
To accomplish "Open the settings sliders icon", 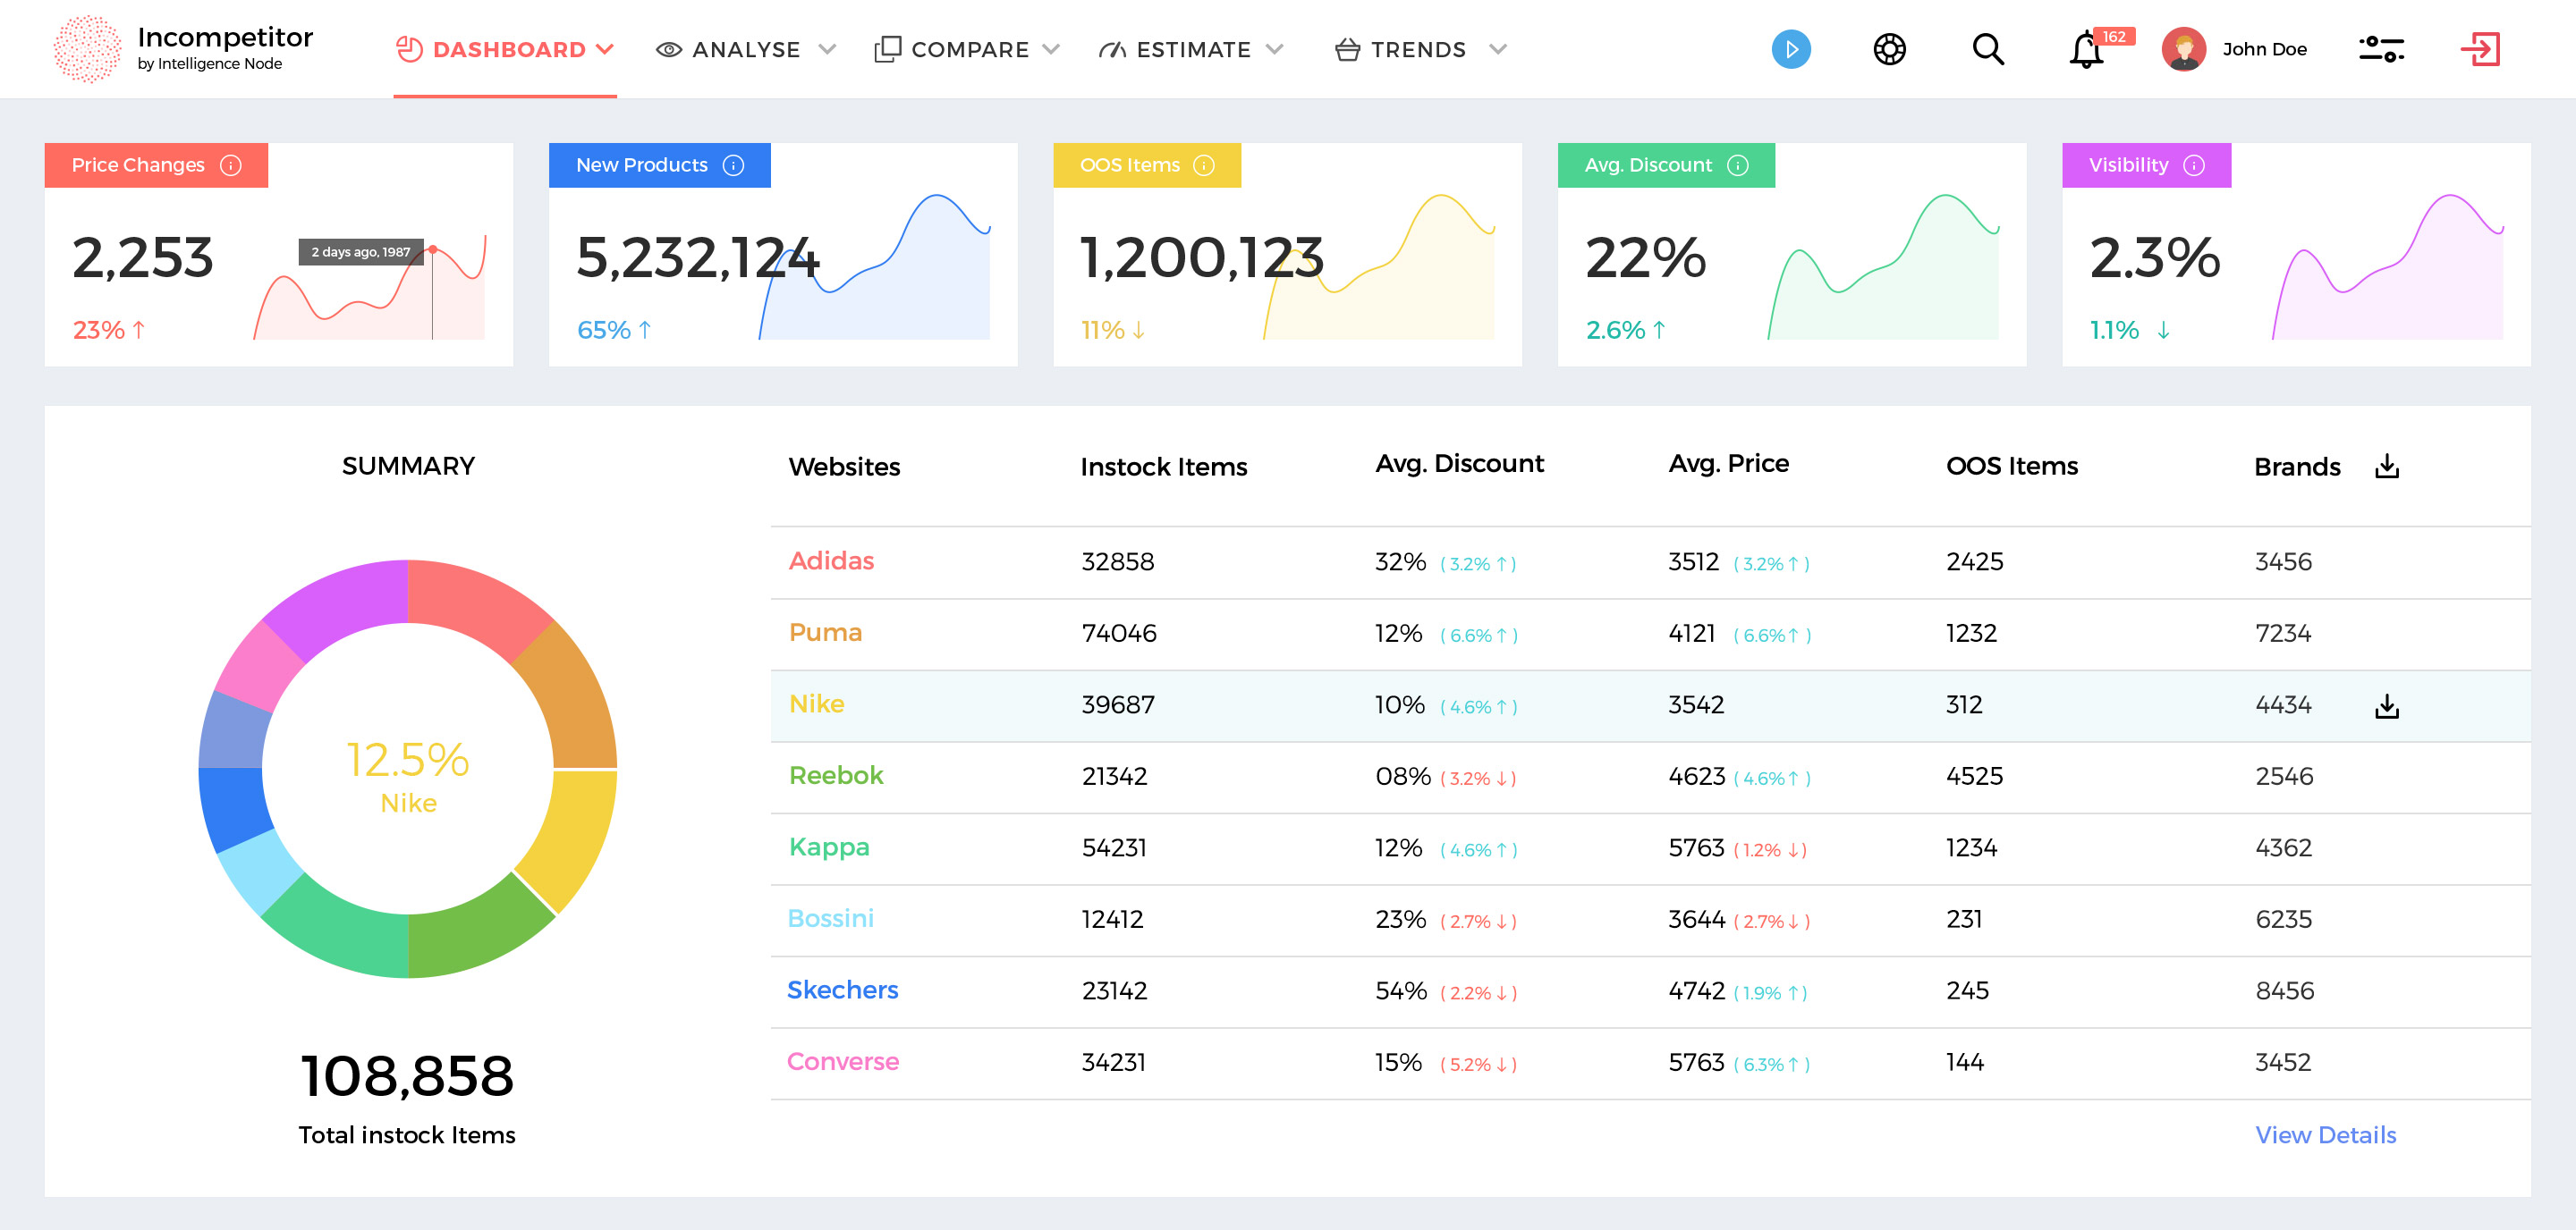I will click(x=2380, y=49).
